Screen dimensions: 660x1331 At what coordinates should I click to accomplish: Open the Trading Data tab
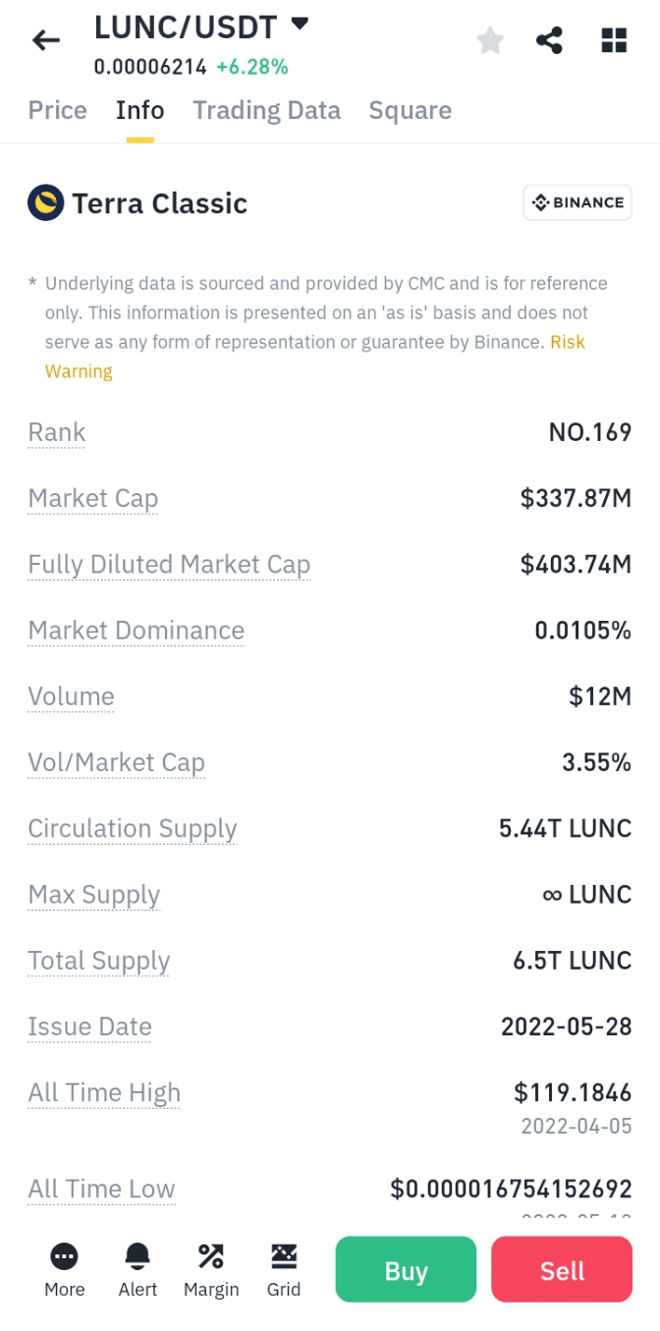267,110
